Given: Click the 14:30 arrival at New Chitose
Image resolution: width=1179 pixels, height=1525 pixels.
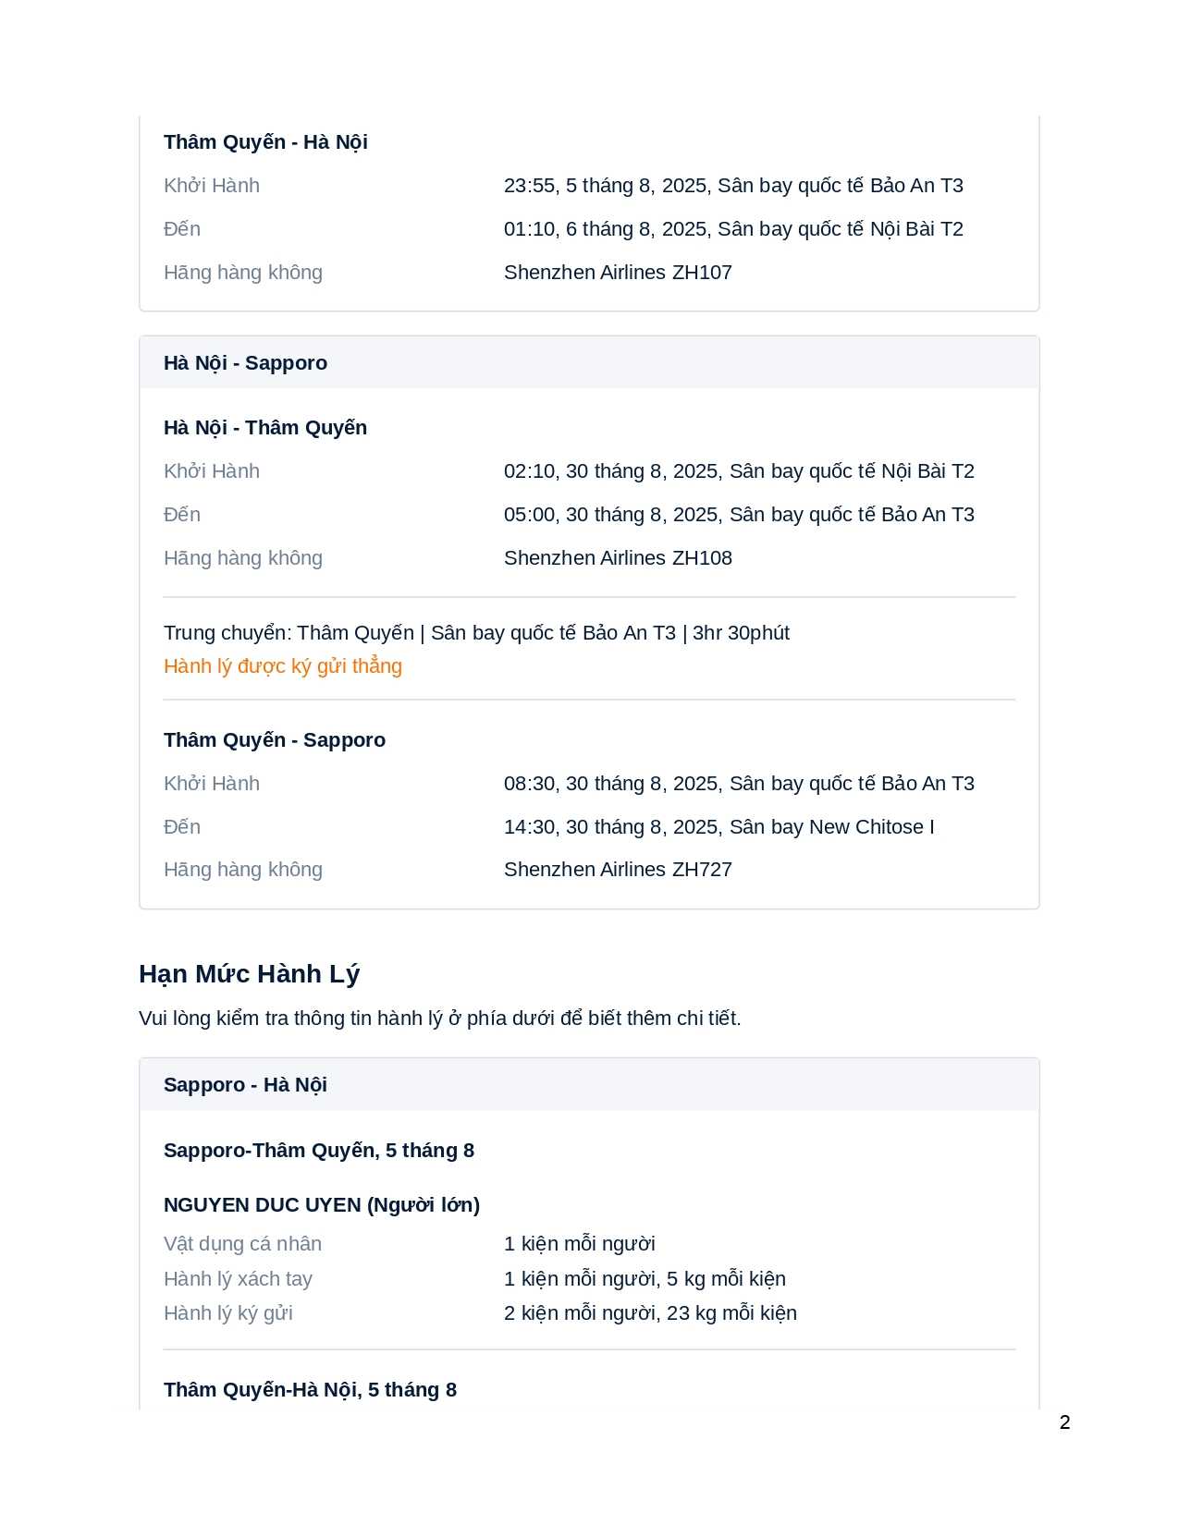Looking at the screenshot, I should click(x=718, y=827).
